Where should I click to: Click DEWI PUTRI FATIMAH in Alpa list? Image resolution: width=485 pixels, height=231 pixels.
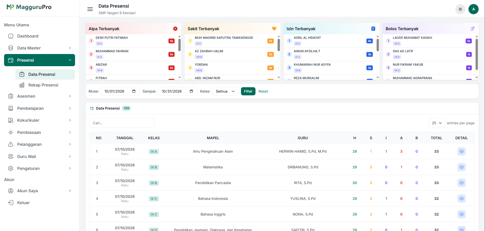(112, 38)
